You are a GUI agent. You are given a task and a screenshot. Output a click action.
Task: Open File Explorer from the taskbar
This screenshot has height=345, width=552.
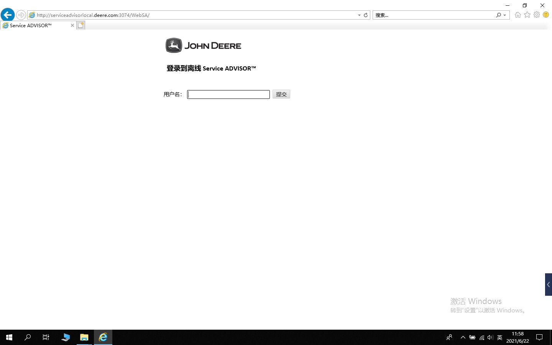[x=84, y=337]
